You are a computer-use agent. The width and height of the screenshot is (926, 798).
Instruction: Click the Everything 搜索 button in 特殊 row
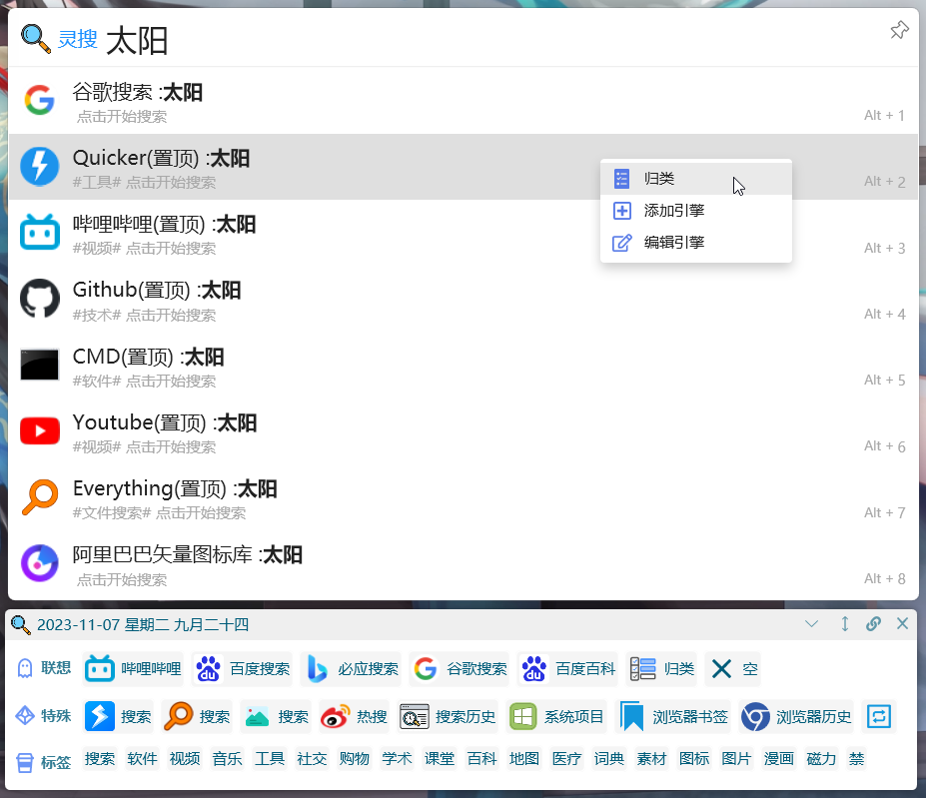(x=197, y=716)
